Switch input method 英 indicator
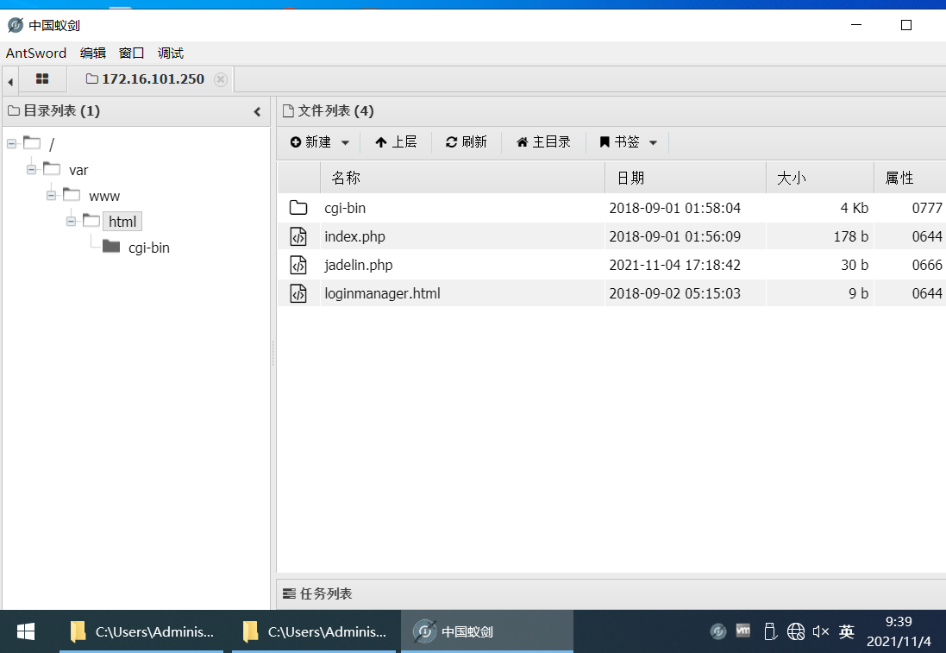946x653 pixels. point(847,632)
